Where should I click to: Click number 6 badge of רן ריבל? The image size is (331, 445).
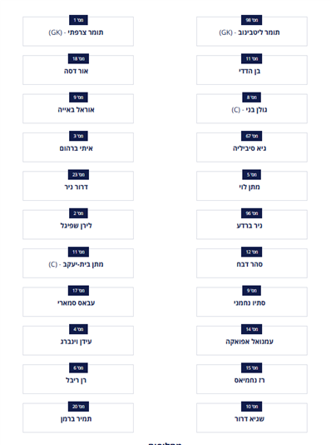78,367
